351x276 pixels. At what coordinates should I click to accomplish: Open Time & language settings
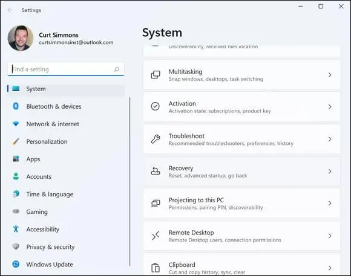coord(66,194)
